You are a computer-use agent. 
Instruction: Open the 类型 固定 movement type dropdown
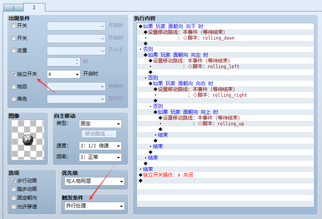pos(100,124)
